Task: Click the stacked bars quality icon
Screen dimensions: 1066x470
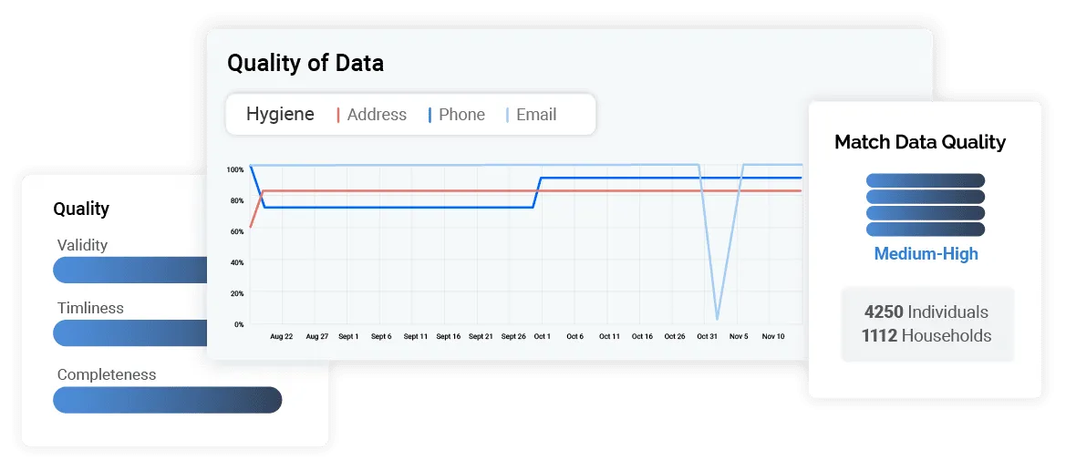Action: pyautogui.click(x=925, y=205)
